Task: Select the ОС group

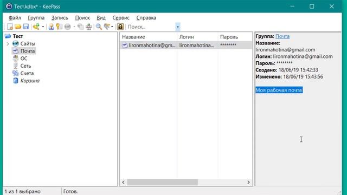Action: 24,58
